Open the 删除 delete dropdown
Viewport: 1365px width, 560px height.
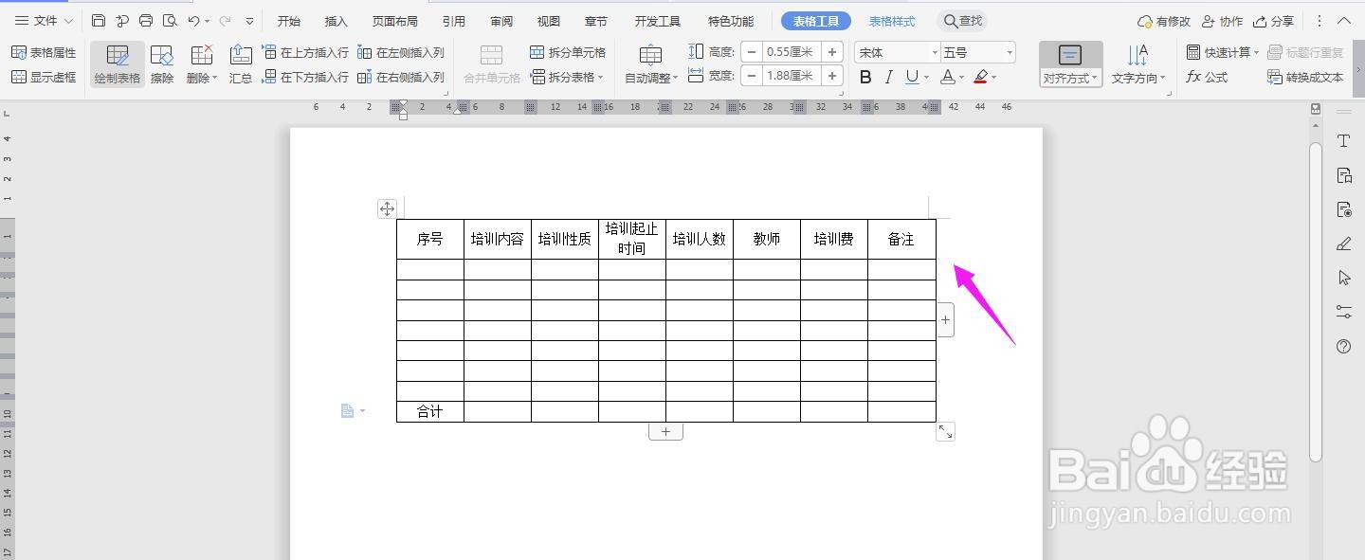[x=200, y=63]
